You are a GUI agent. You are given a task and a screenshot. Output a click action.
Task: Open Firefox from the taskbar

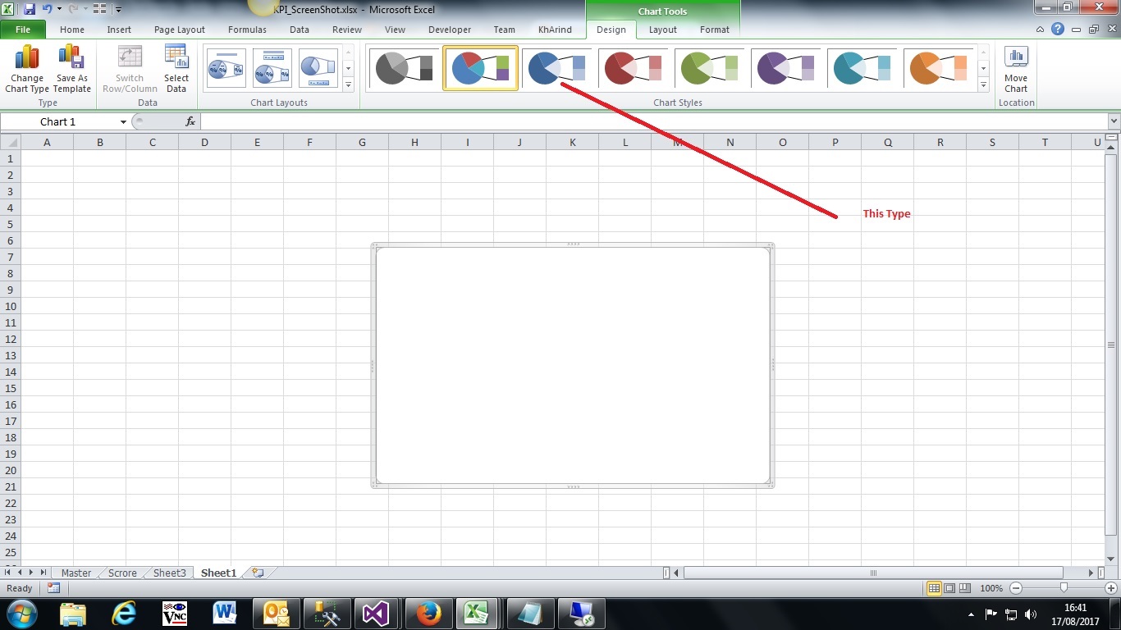[x=428, y=614]
